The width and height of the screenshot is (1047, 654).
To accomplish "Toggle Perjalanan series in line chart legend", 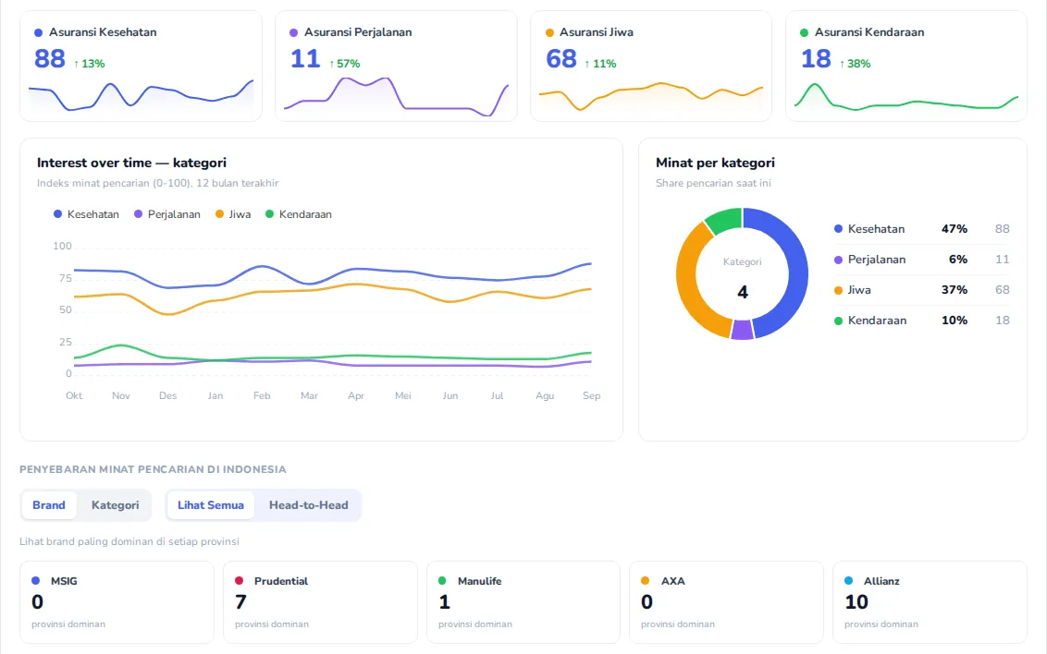I will click(166, 214).
